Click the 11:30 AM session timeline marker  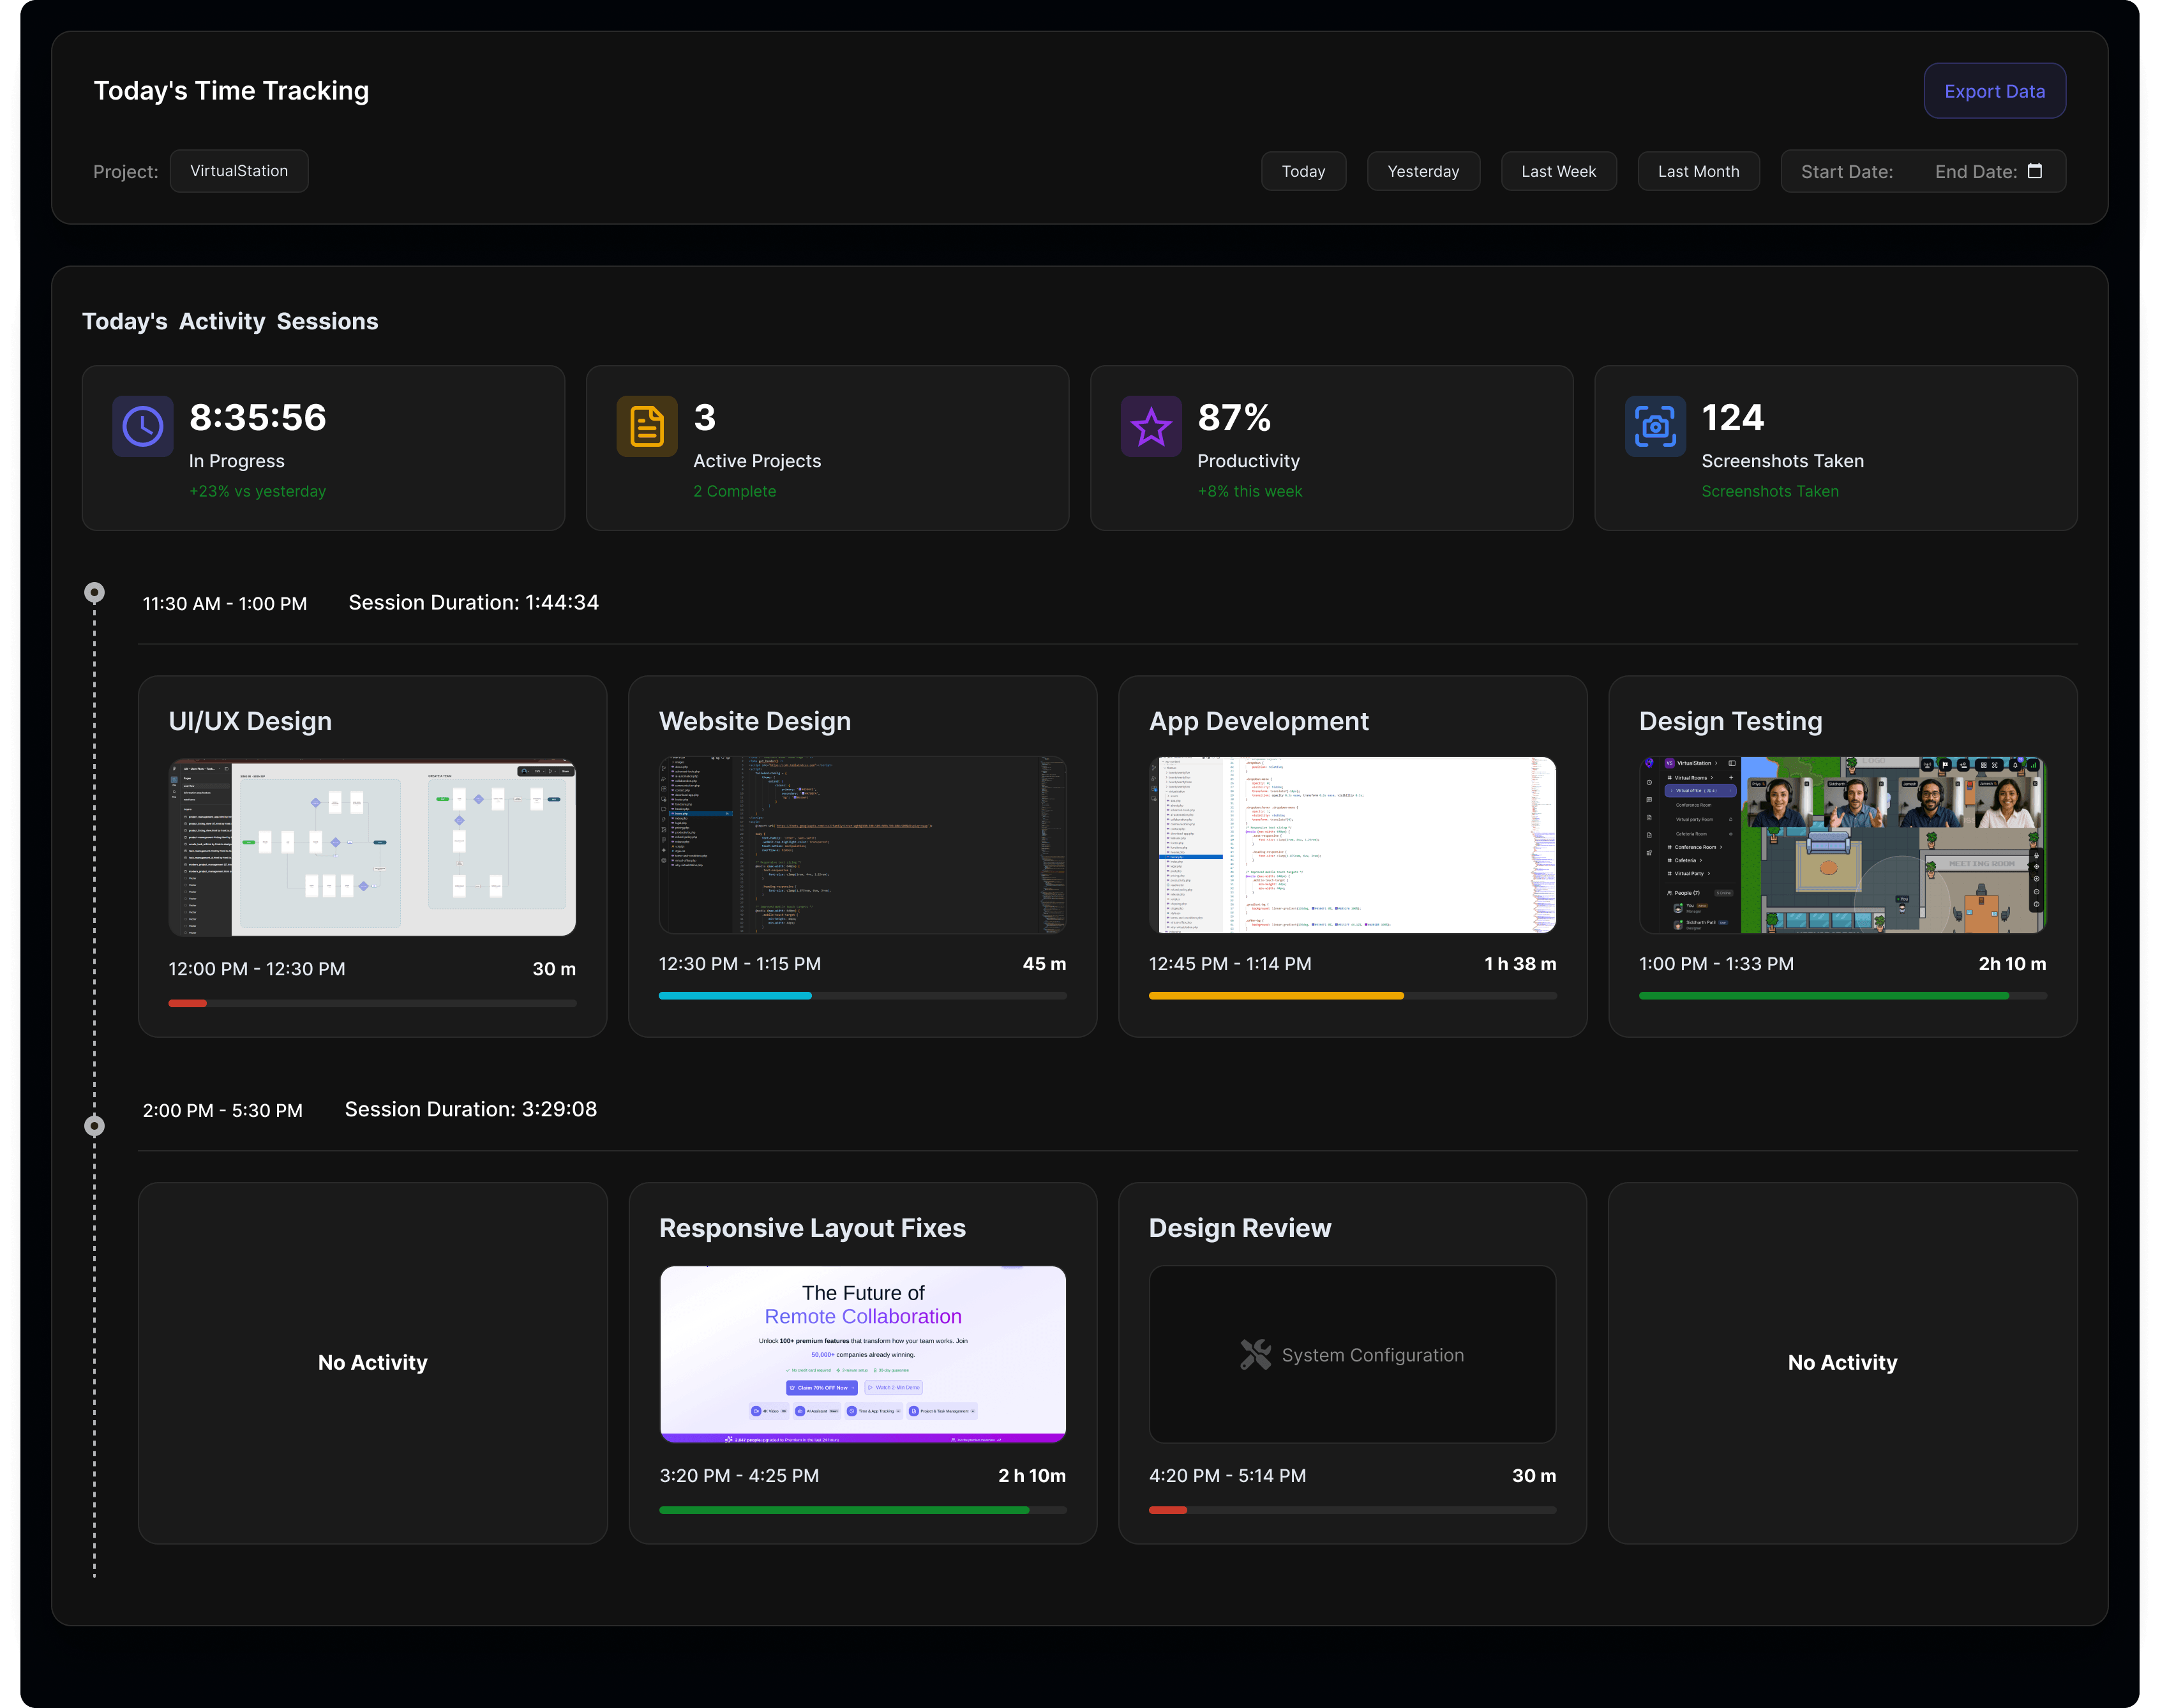click(x=94, y=593)
